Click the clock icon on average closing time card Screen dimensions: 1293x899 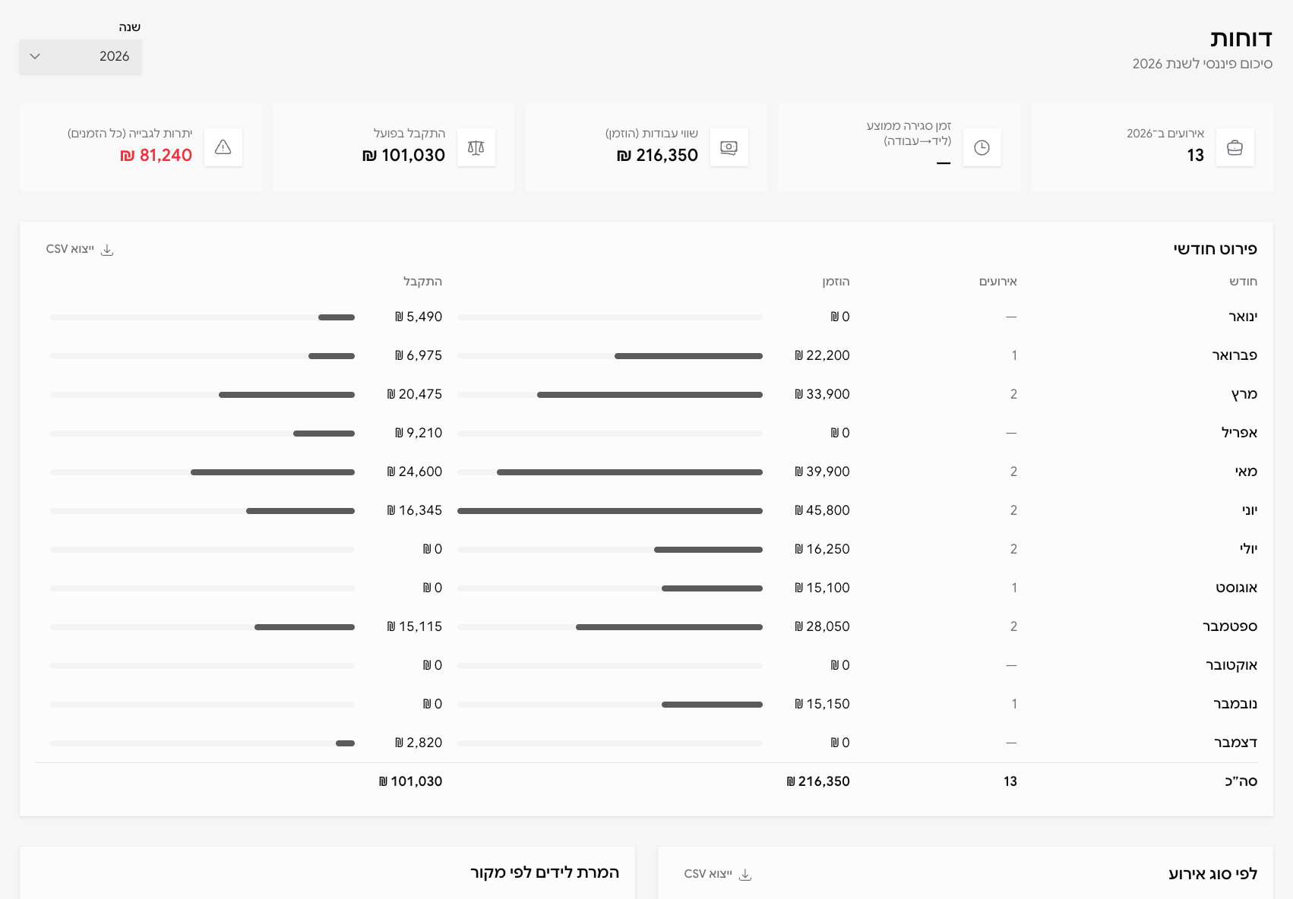(x=982, y=147)
